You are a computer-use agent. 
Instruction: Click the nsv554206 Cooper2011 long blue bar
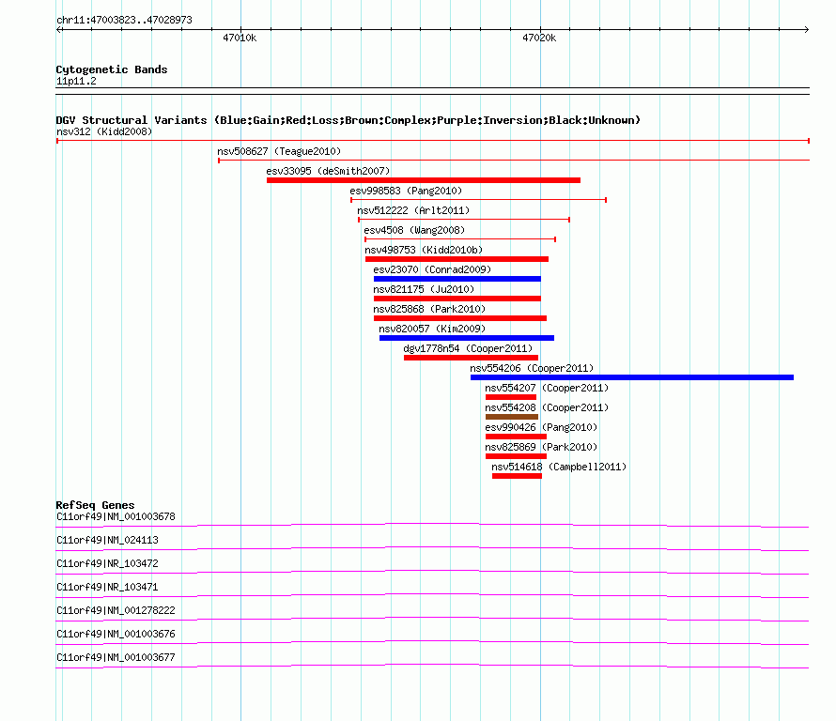(x=632, y=377)
